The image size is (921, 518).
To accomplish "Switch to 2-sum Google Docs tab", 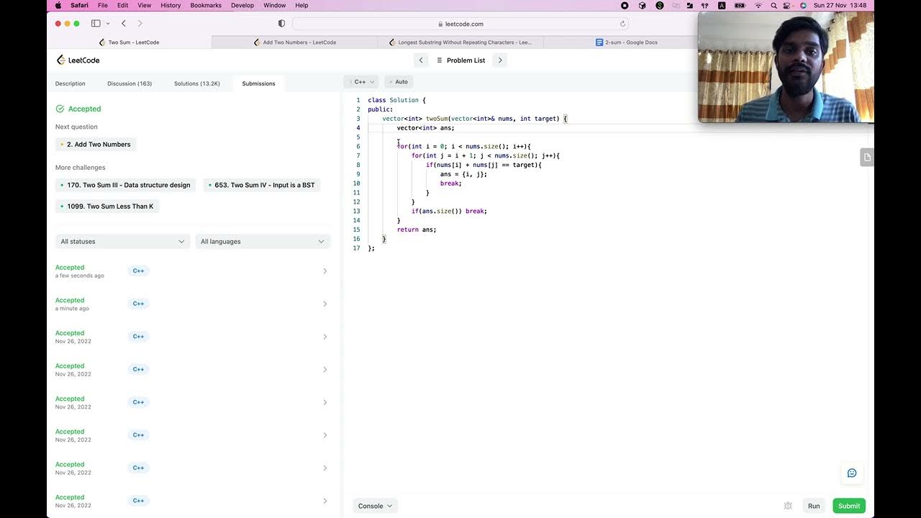I will click(626, 42).
